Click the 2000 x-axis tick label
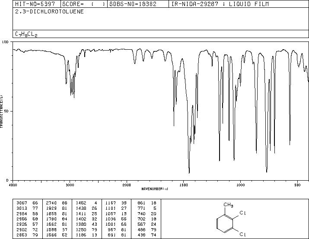The width and height of the screenshot is (309, 239). [x=127, y=185]
